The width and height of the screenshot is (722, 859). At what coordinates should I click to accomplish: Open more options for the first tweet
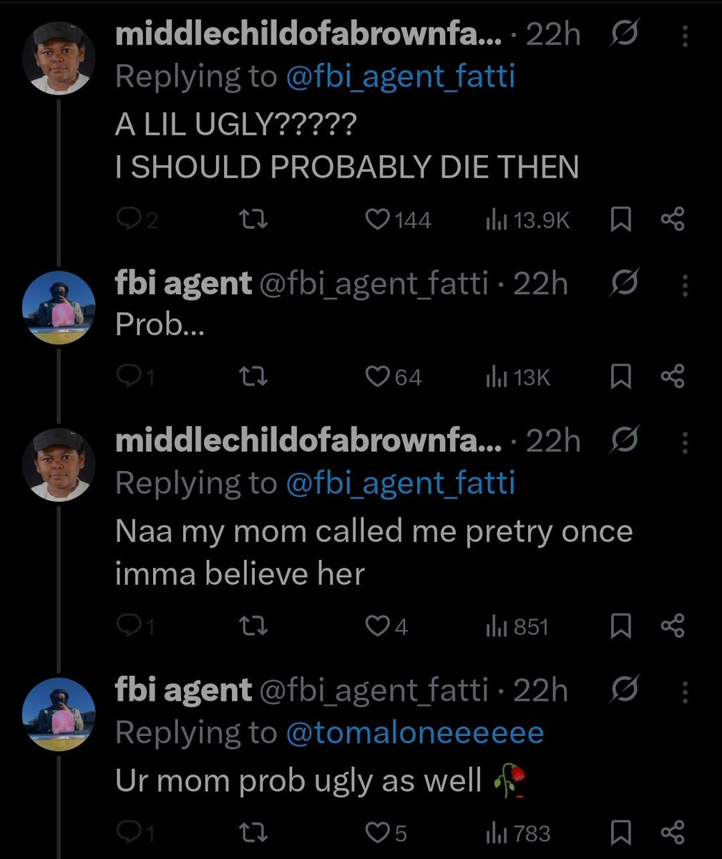coord(685,37)
